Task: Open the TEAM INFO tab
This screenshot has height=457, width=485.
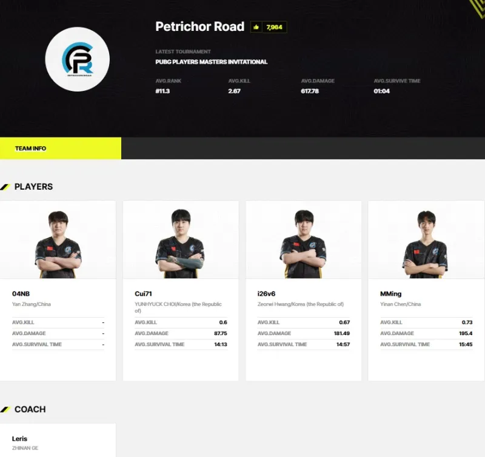Action: click(x=60, y=148)
